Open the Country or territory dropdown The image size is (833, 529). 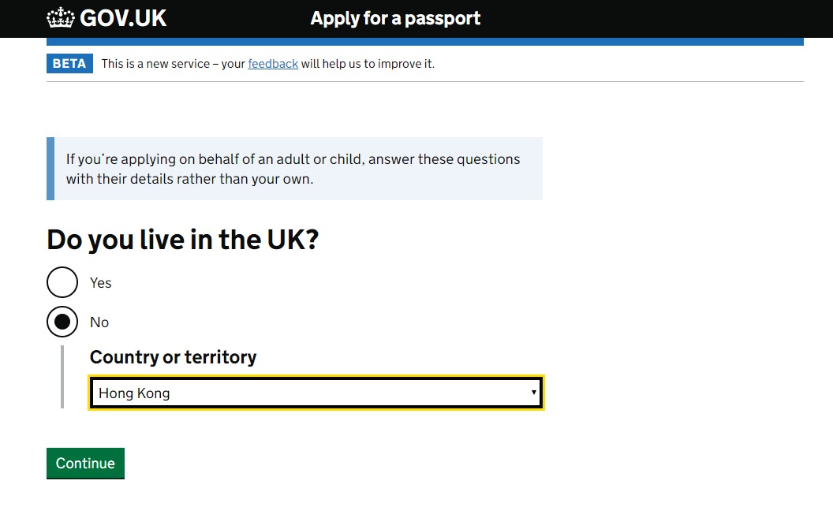pos(316,393)
